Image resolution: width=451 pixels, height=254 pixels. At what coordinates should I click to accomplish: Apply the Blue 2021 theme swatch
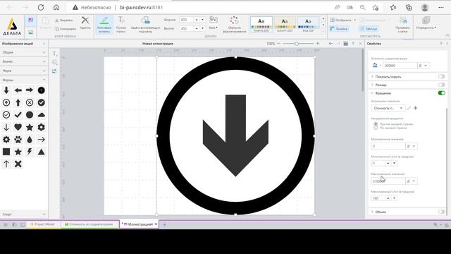click(x=308, y=24)
